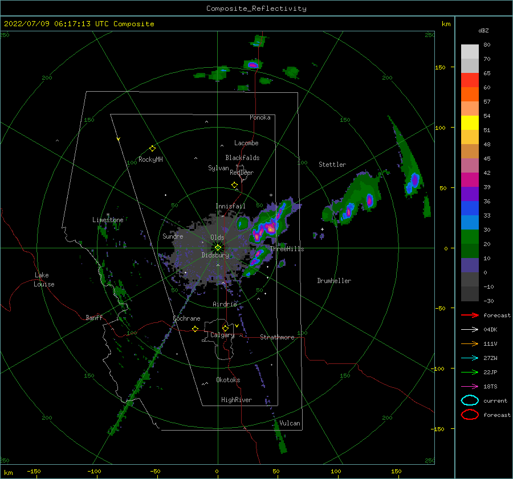
Task: Click the yellow diamond marker near RockyMH
Action: [152, 149]
